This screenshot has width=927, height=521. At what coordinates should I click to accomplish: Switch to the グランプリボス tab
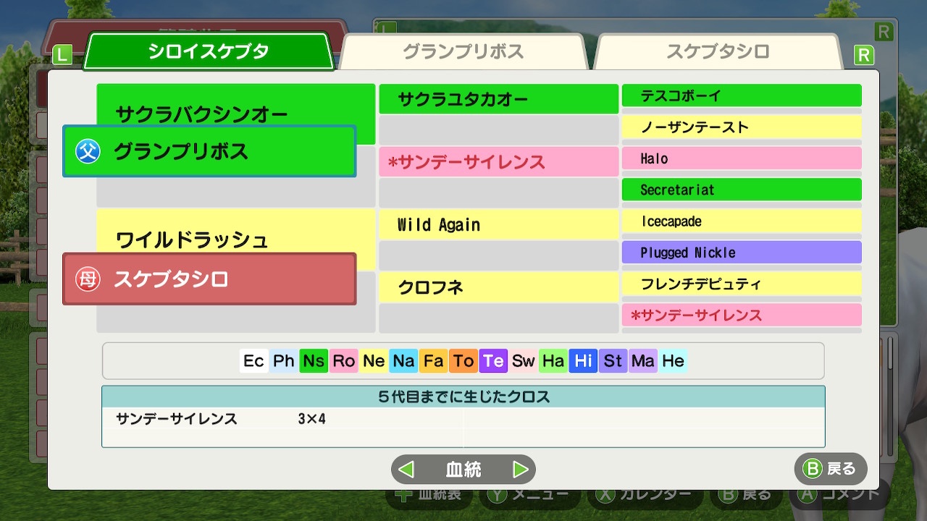[x=463, y=52]
